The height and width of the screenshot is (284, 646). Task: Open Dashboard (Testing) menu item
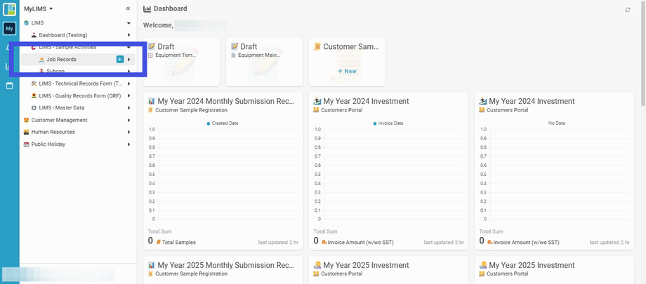click(x=67, y=35)
